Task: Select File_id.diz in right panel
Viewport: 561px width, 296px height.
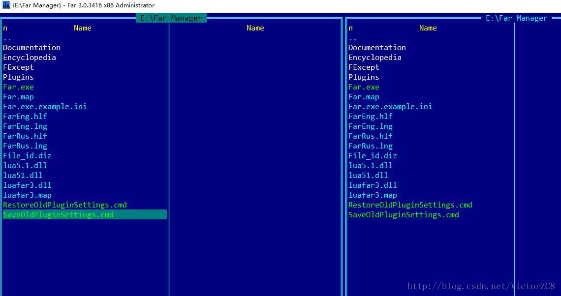Action: [373, 156]
